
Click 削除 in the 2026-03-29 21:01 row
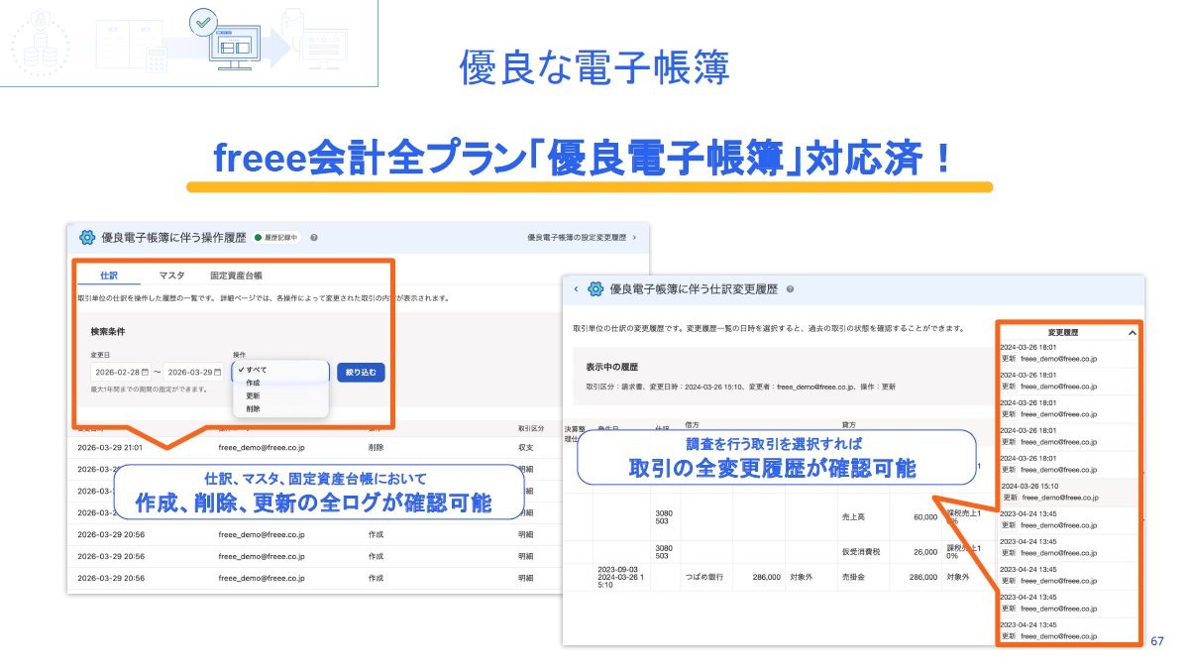click(x=376, y=447)
